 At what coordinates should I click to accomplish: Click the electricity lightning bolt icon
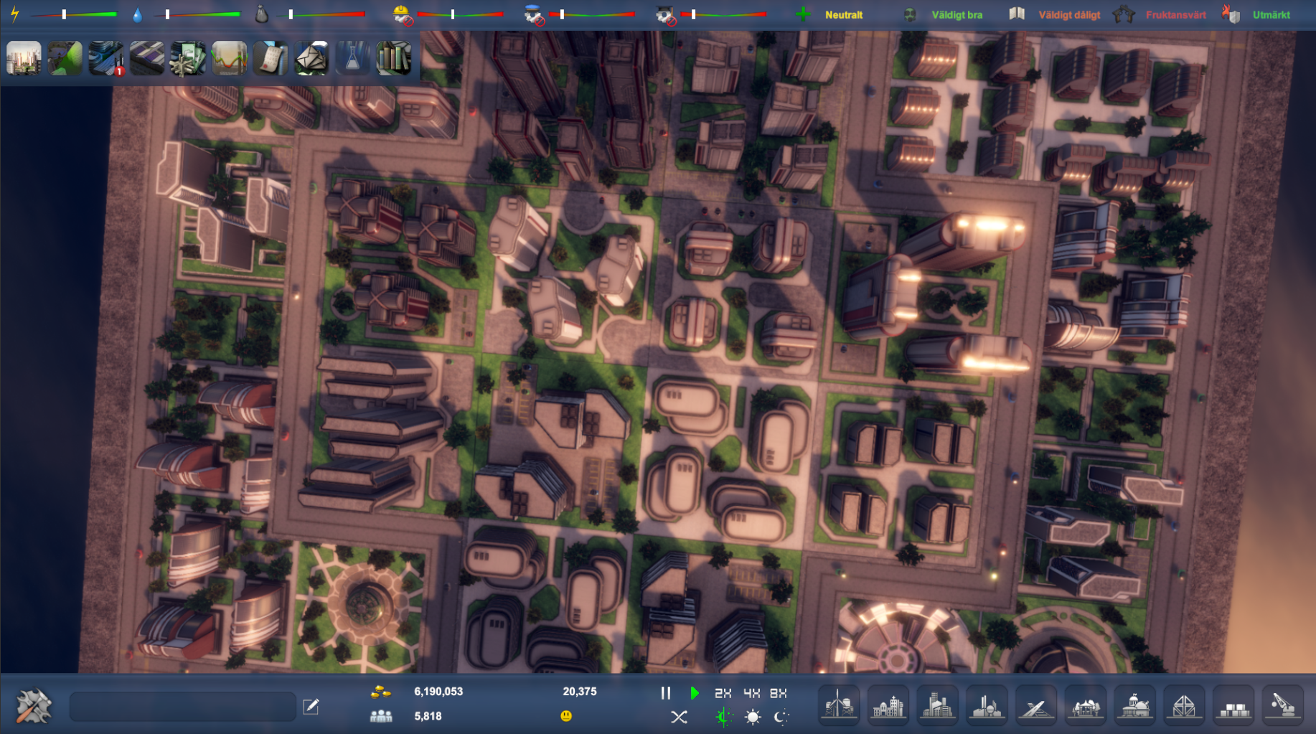[x=14, y=14]
